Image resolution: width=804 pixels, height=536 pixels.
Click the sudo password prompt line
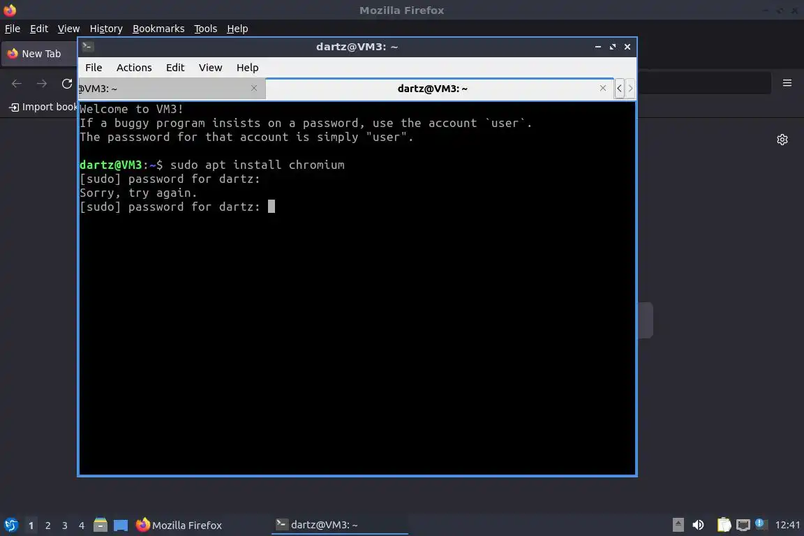point(177,207)
